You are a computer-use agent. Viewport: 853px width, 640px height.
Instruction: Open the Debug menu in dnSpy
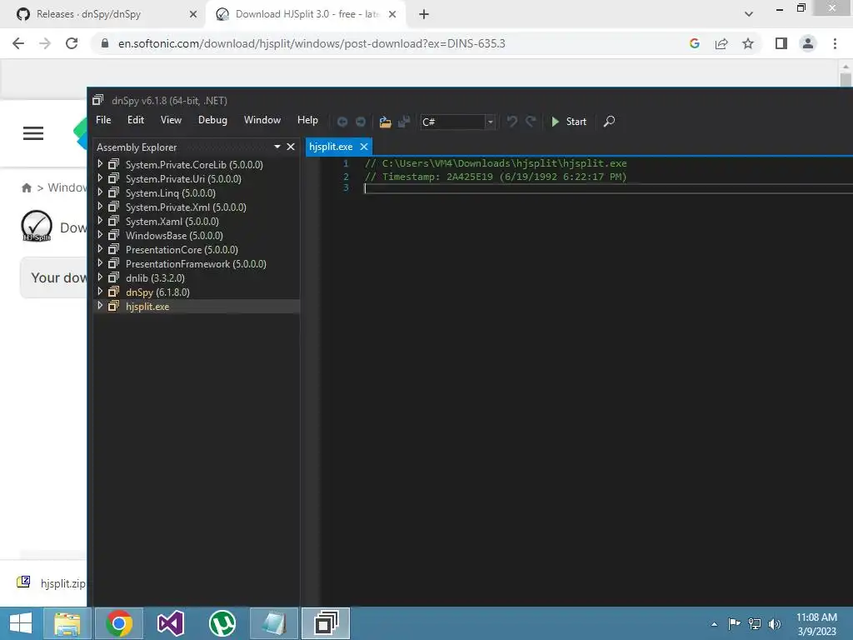[212, 120]
